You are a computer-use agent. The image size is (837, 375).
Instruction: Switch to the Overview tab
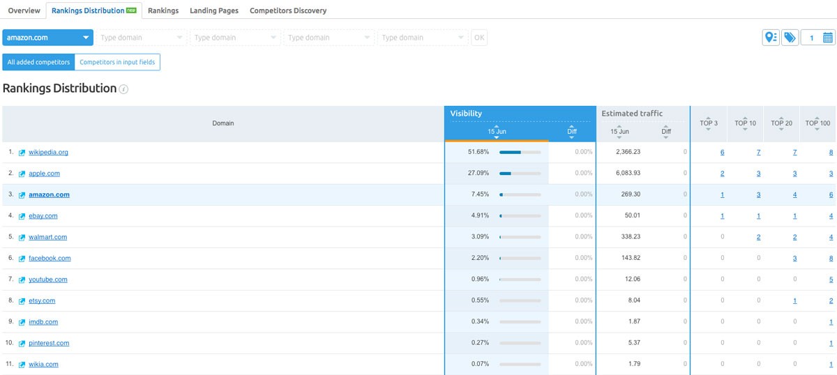tap(24, 10)
